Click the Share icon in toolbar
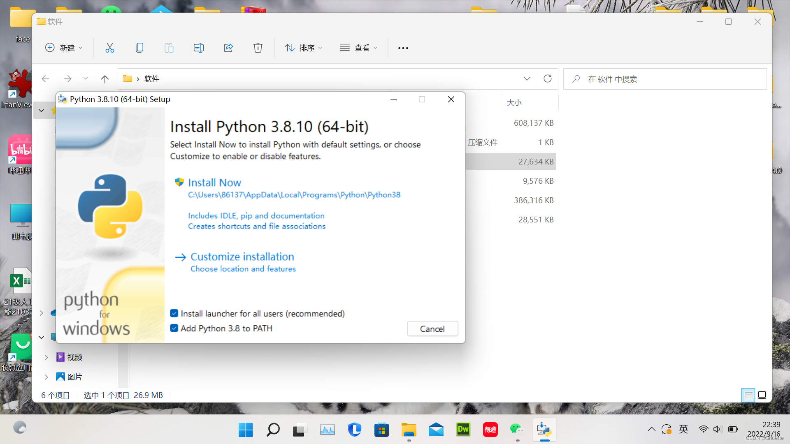Screen dimensions: 790x444 228,48
